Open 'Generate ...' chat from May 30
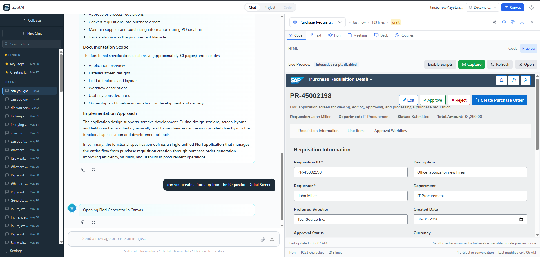540x257 pixels. click(x=30, y=201)
